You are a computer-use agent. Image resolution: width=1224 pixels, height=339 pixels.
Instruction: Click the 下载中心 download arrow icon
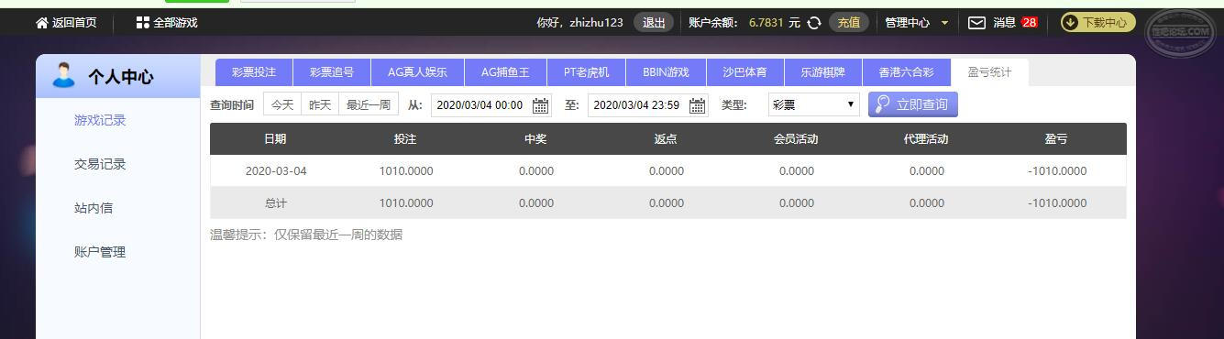click(x=1070, y=23)
